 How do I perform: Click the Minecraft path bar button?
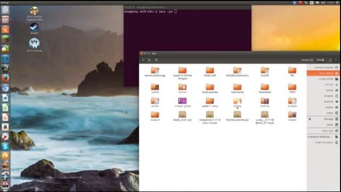(307, 60)
